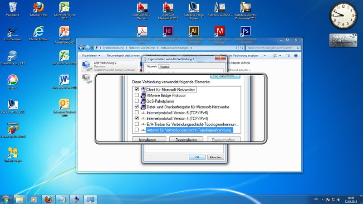The image size is (363, 204).
Task: Enable the VMware Bridge Protocol checkbox
Action: click(137, 96)
